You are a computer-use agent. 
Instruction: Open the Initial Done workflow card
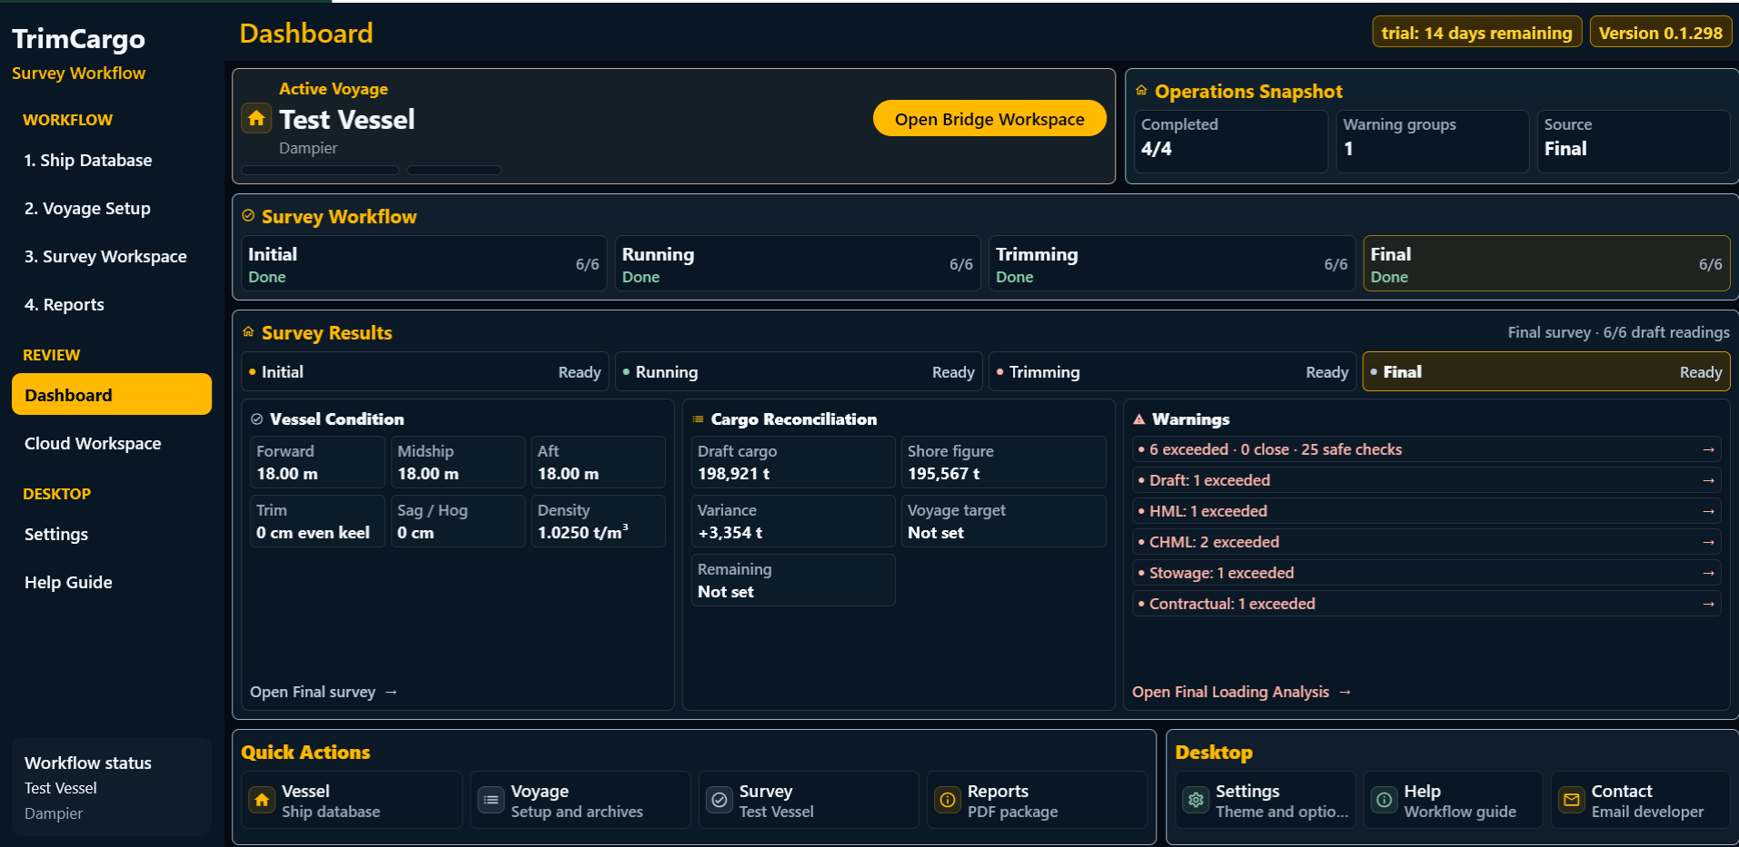[423, 264]
